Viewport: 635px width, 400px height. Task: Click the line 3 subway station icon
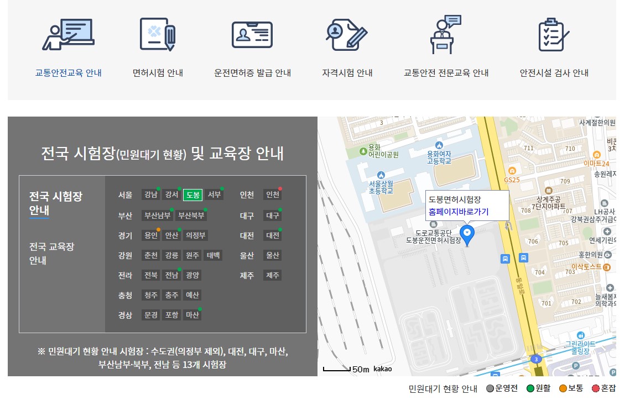pos(536,359)
